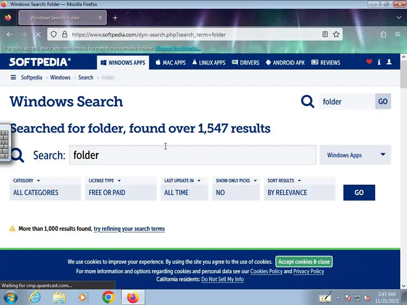Click the Action Center flag tray icon
Viewport: 407px width, 305px height.
(348, 298)
